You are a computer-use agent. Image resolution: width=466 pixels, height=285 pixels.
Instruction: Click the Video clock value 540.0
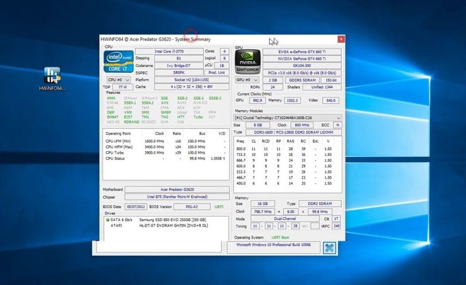click(331, 100)
